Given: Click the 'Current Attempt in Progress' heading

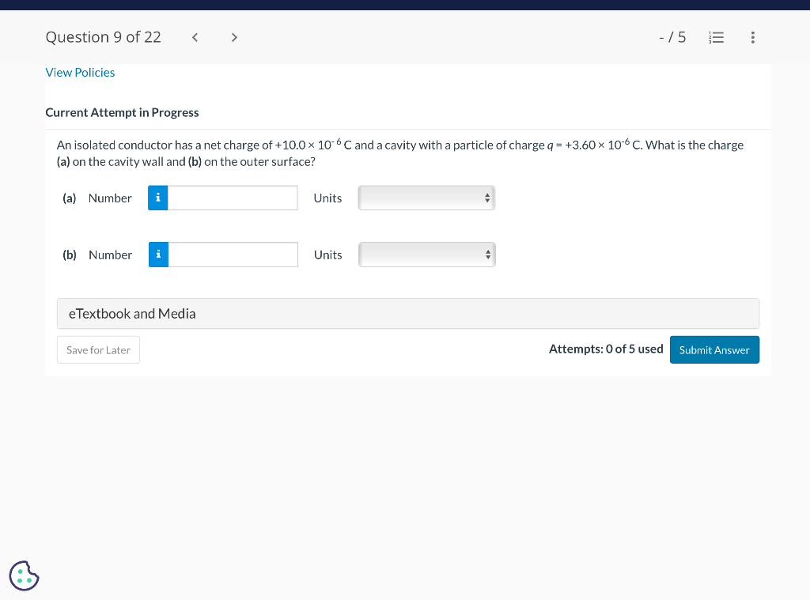Looking at the screenshot, I should point(122,112).
